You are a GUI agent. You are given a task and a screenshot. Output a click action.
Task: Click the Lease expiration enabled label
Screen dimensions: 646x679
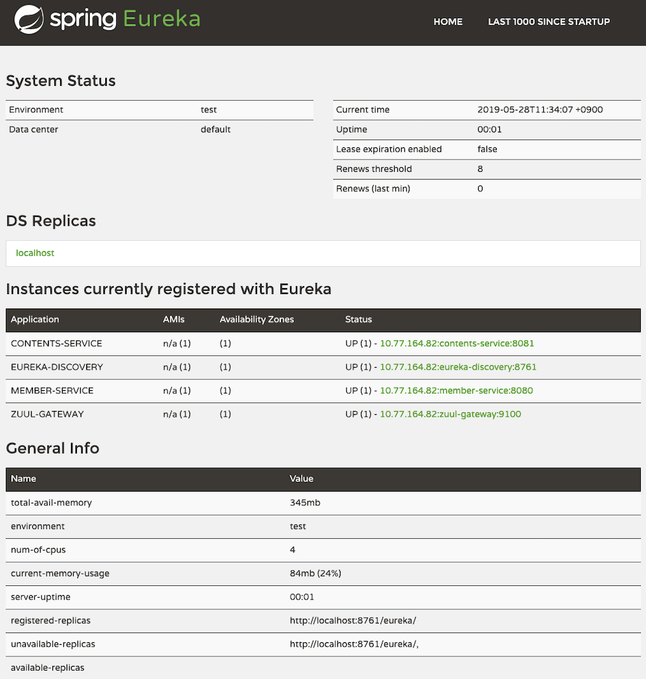coord(389,149)
